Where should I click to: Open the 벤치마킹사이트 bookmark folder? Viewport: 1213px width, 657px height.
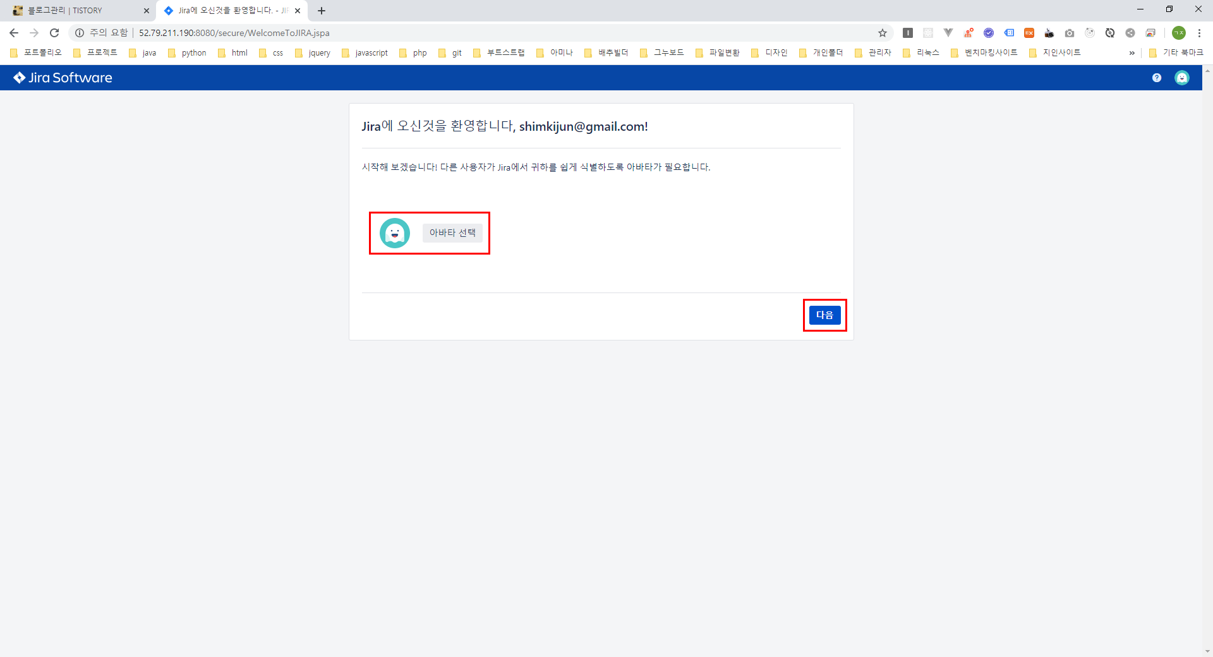point(985,53)
